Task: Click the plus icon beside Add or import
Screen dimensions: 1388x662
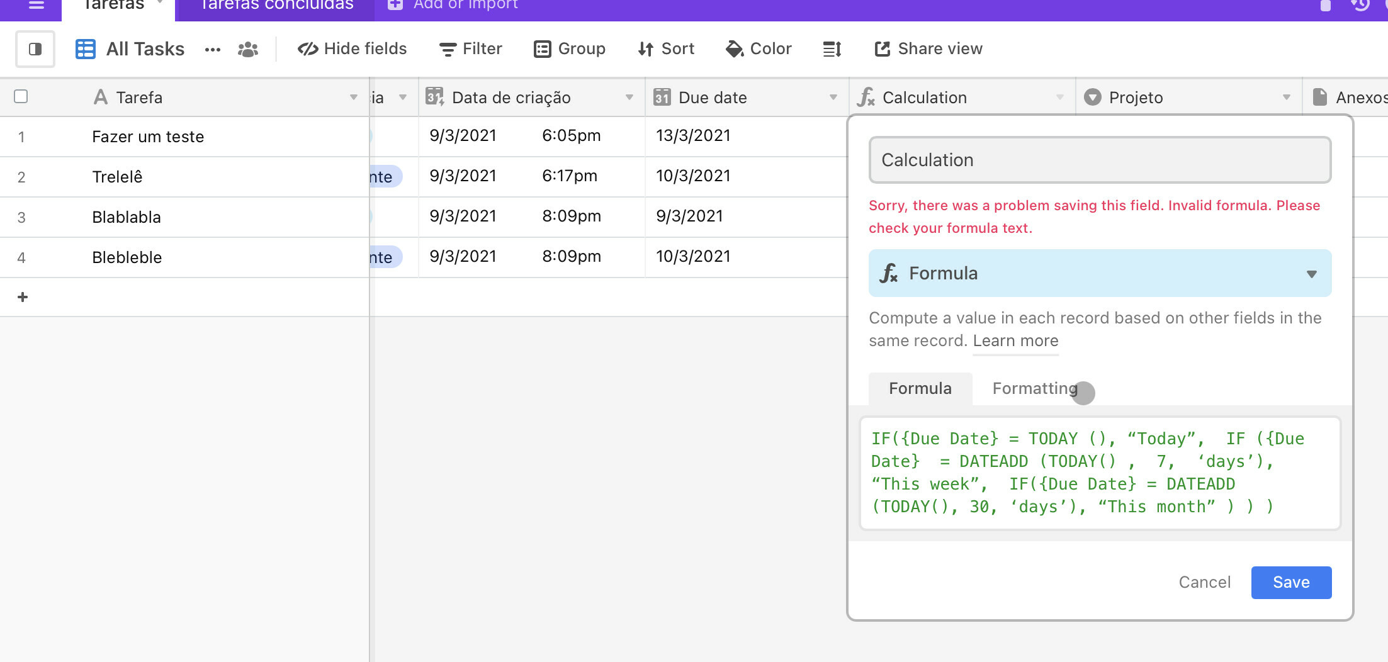Action: [395, 4]
